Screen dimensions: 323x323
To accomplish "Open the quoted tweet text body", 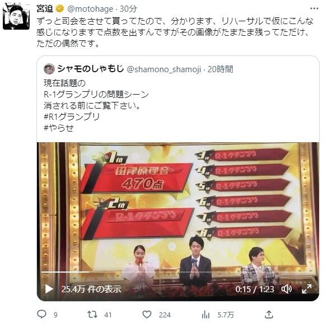I will coord(96,105).
